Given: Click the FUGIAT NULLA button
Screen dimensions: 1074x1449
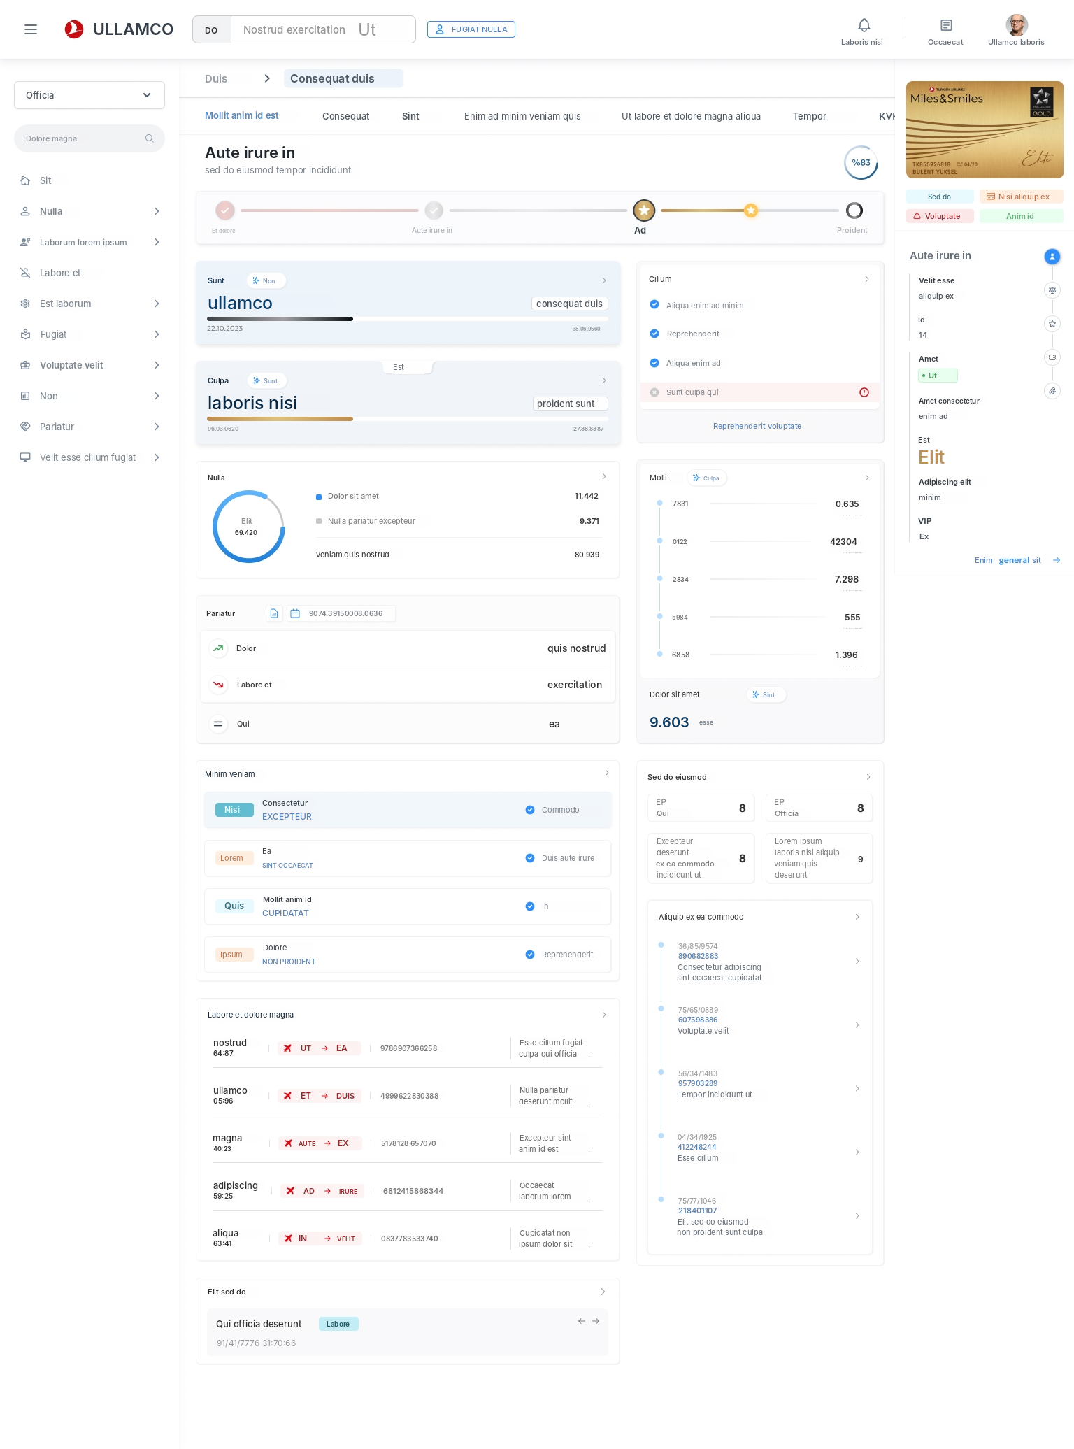Looking at the screenshot, I should 471,29.
